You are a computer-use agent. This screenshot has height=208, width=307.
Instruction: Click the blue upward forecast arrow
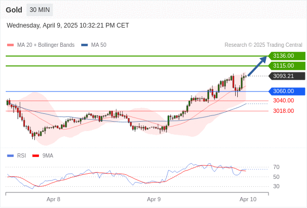point(257,66)
